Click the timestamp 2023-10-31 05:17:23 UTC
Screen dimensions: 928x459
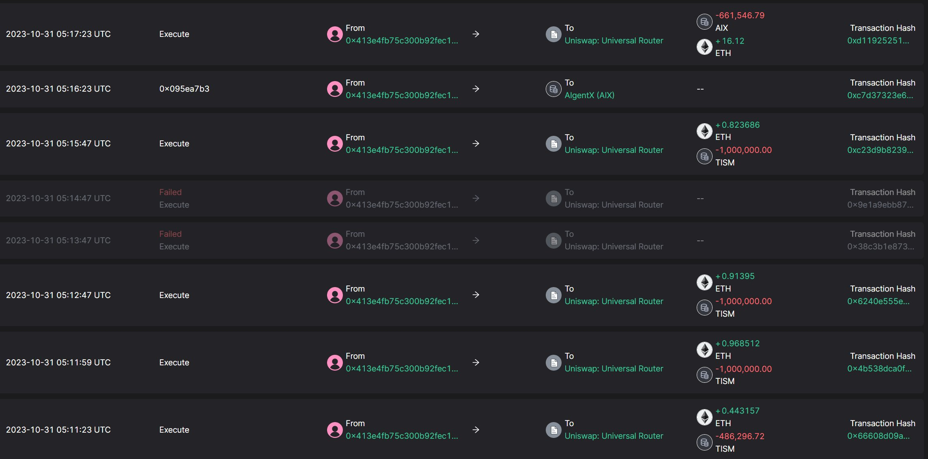pyautogui.click(x=58, y=34)
